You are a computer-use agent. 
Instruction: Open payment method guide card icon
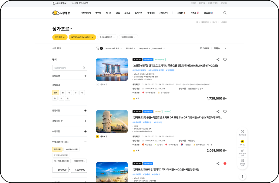coord(242,162)
